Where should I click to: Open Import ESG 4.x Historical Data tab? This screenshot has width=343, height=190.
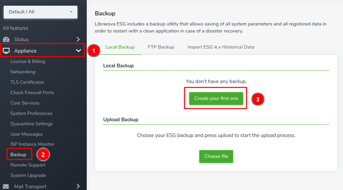[221, 47]
